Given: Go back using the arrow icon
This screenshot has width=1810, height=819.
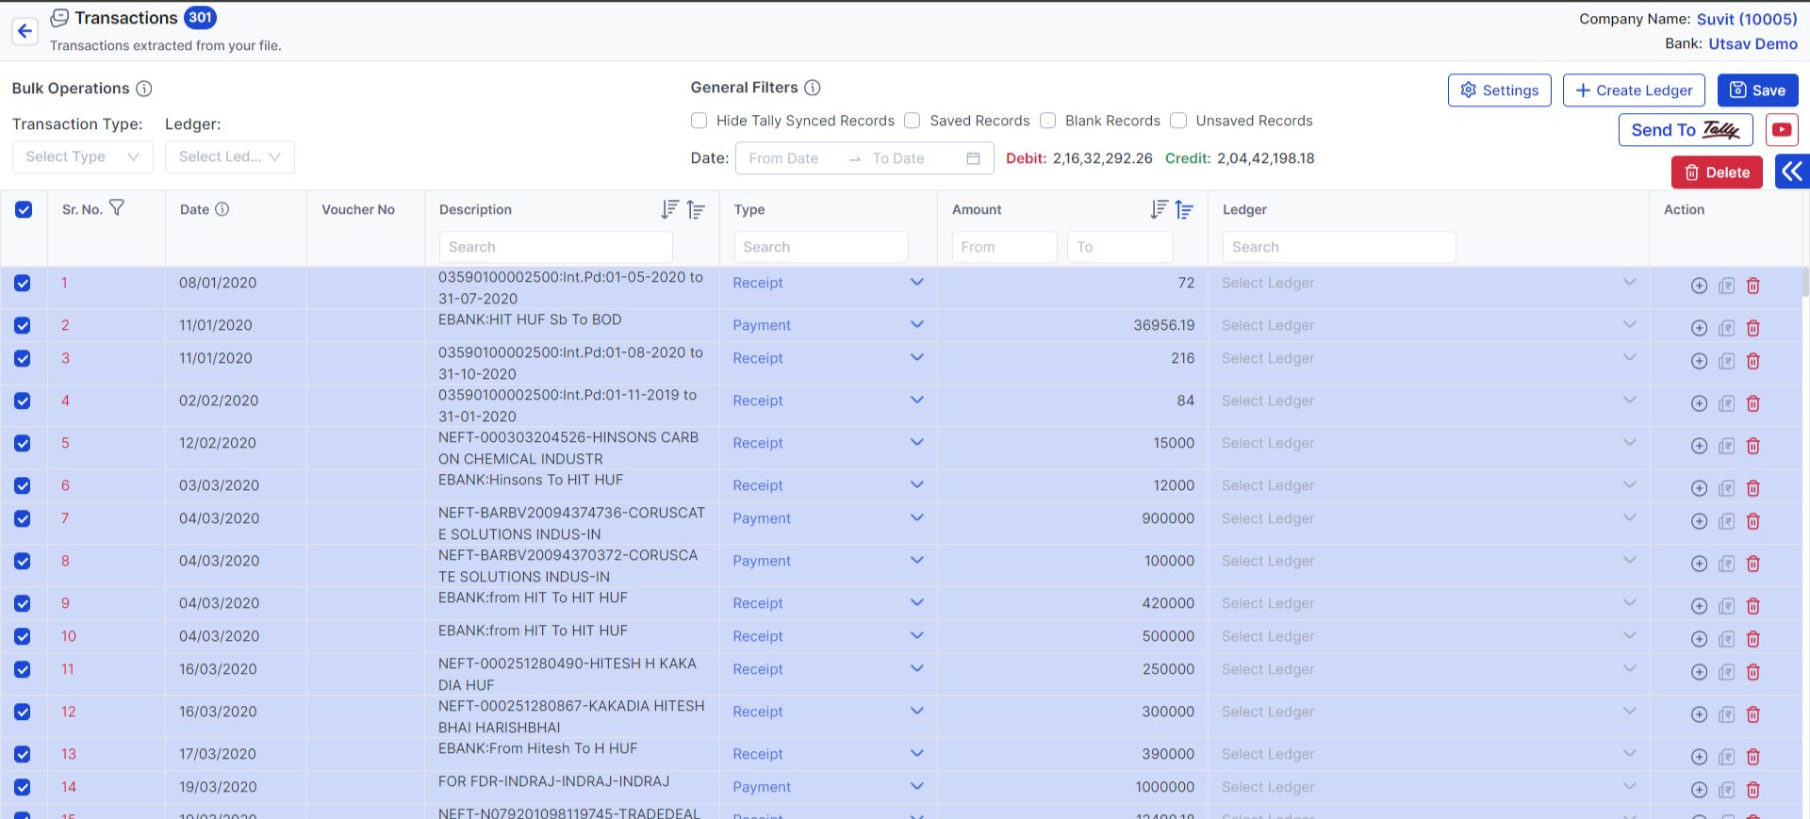Looking at the screenshot, I should coord(25,31).
